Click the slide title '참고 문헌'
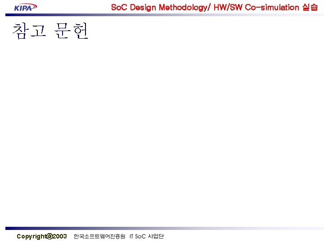Viewport: 324px width, 243px height. pyautogui.click(x=50, y=31)
